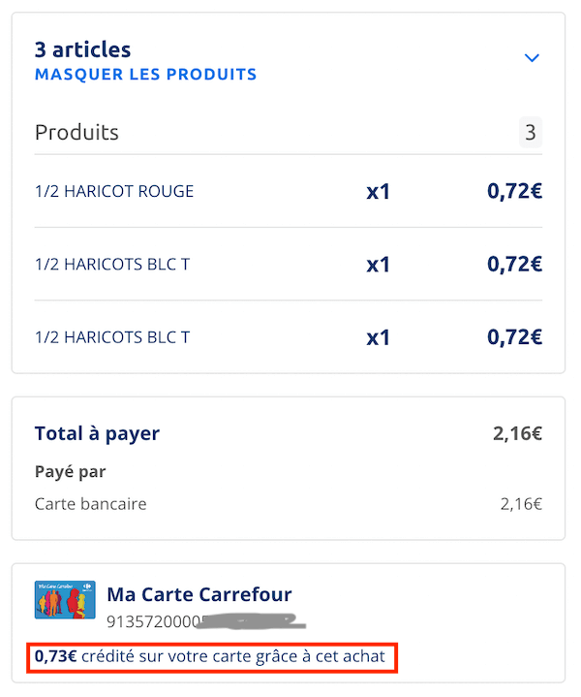
Task: Click the Payé par label
Action: 70,472
